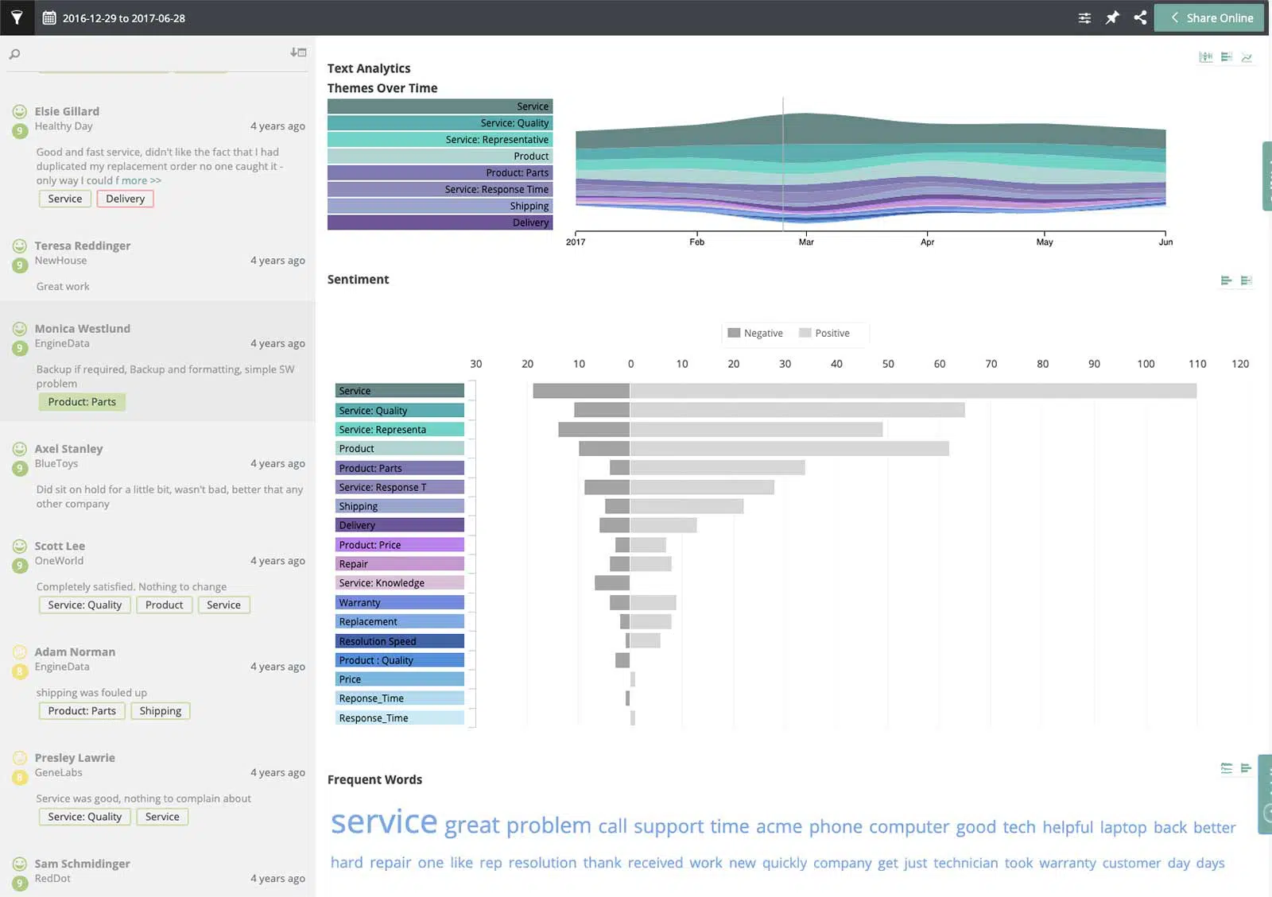1272x897 pixels.
Task: Expand the Share Online panel
Action: point(1208,17)
